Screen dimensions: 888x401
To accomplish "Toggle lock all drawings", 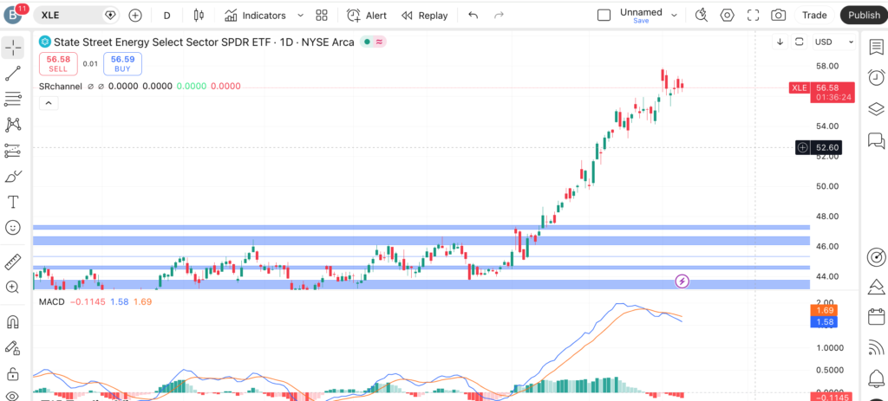I will 12,373.
